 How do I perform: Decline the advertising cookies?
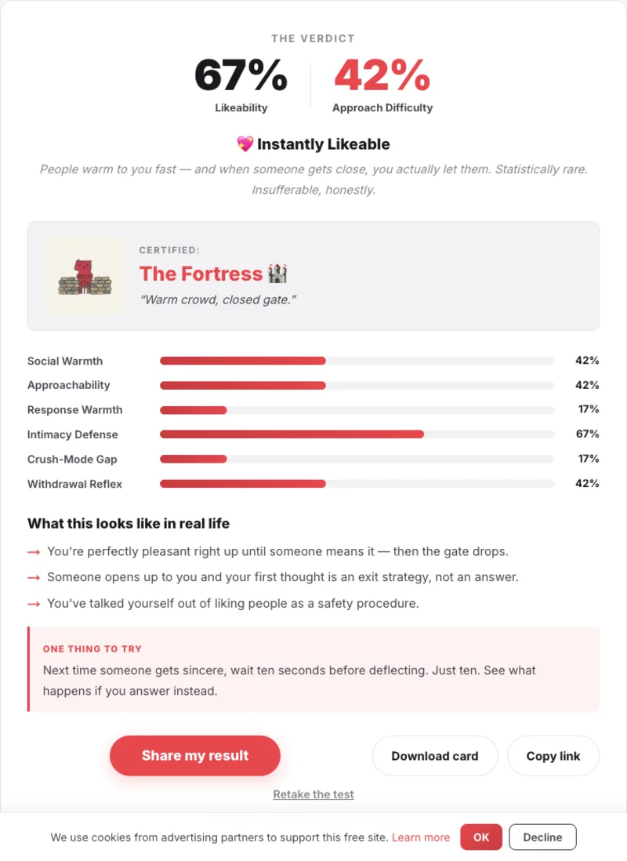(542, 837)
